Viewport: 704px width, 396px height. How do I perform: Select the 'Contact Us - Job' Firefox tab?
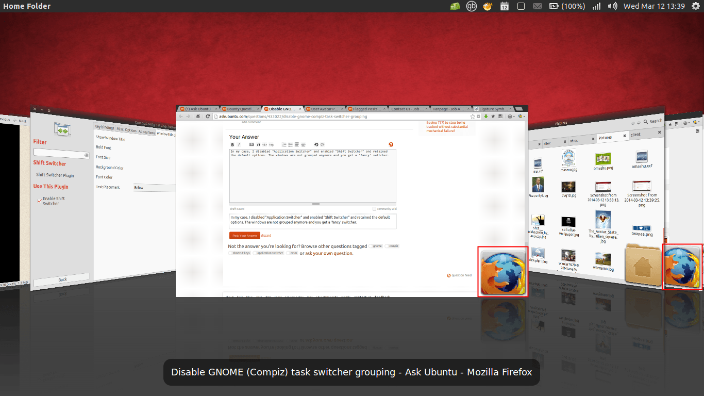click(409, 109)
